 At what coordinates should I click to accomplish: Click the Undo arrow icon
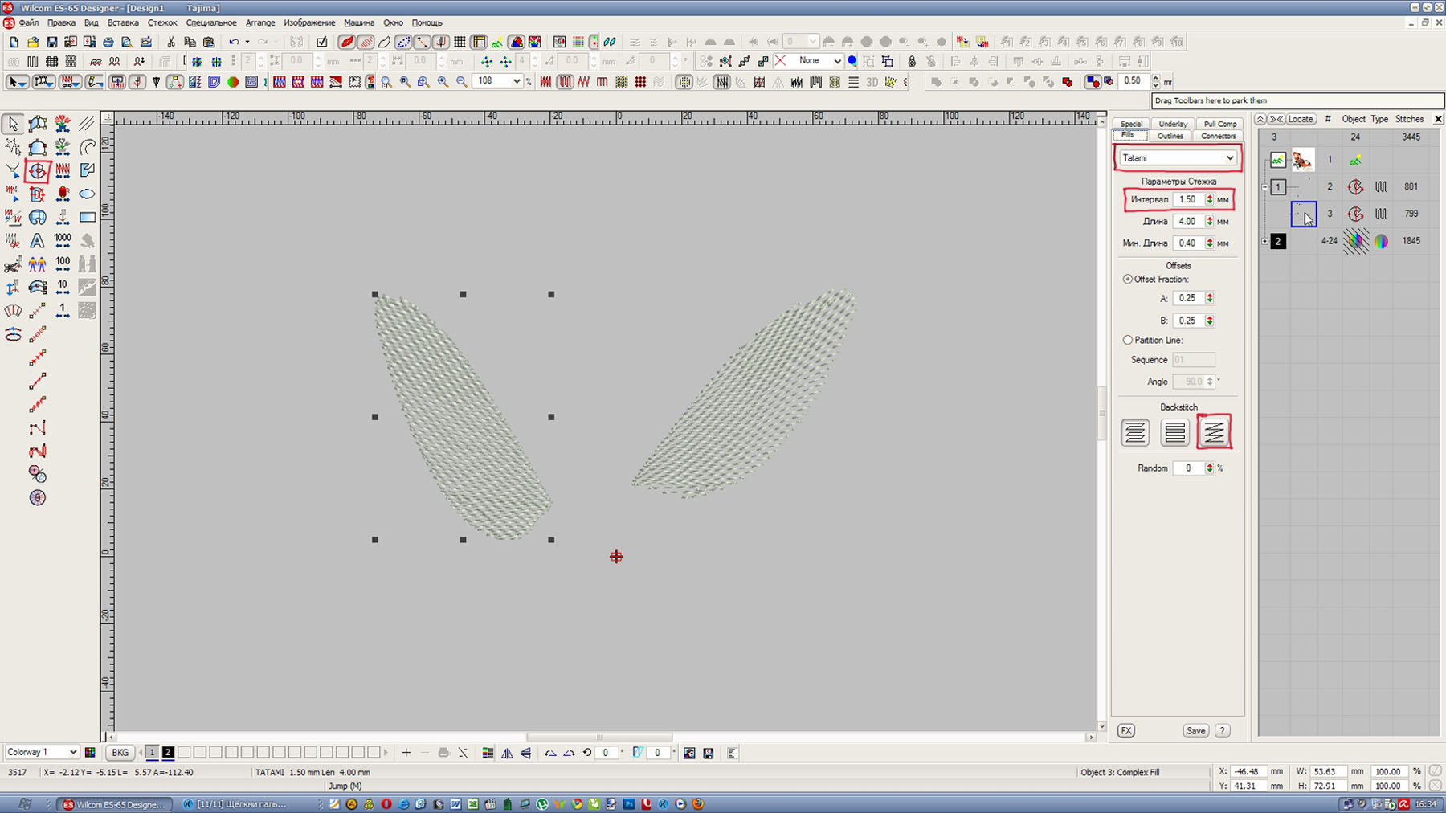click(x=233, y=42)
